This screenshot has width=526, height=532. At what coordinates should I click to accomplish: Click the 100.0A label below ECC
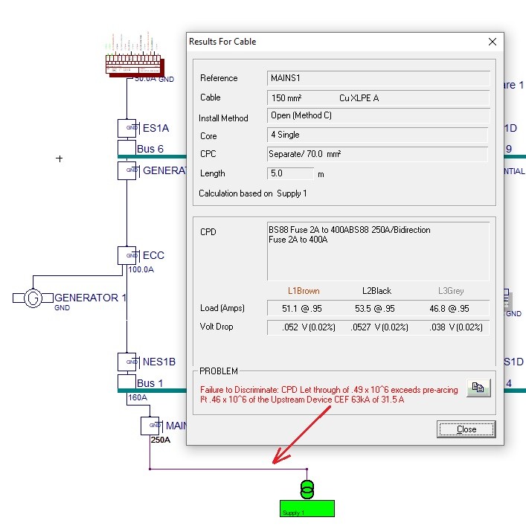(141, 270)
